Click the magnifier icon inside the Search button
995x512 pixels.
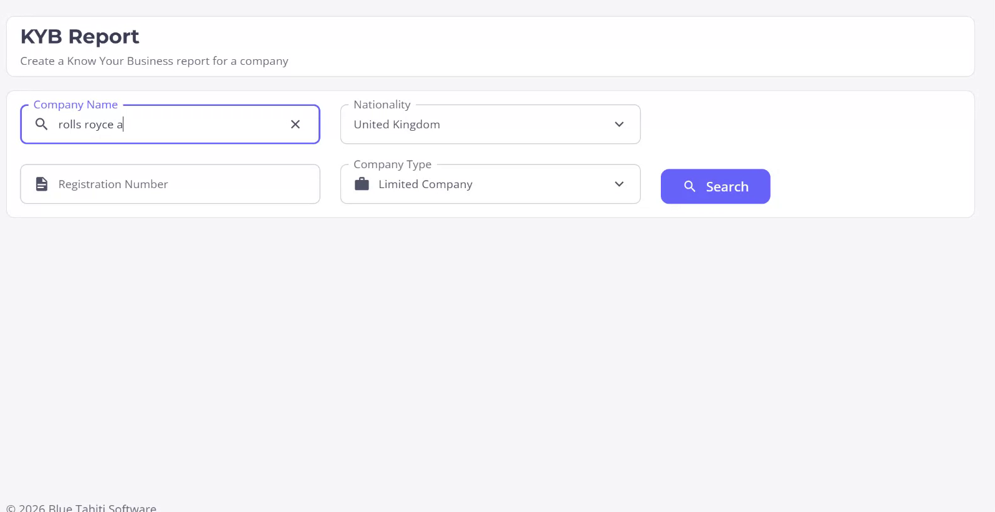tap(690, 186)
